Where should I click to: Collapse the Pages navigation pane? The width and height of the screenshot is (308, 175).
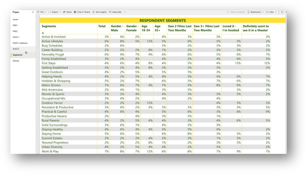33,12
